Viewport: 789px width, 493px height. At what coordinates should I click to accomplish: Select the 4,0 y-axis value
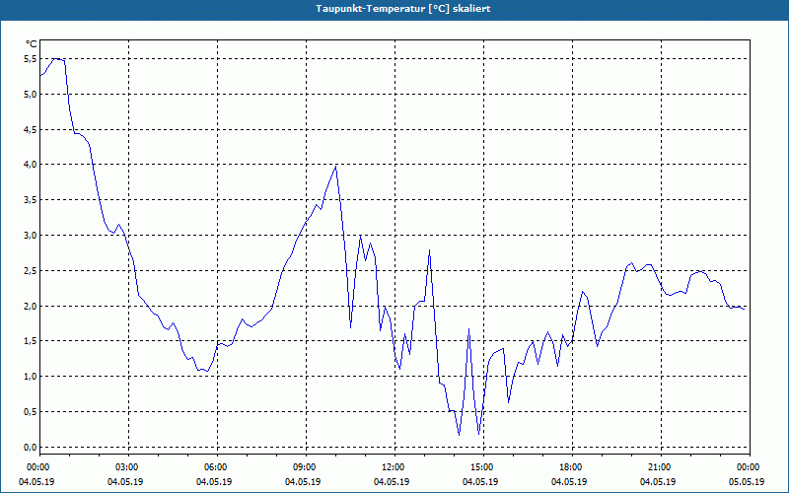coord(31,165)
